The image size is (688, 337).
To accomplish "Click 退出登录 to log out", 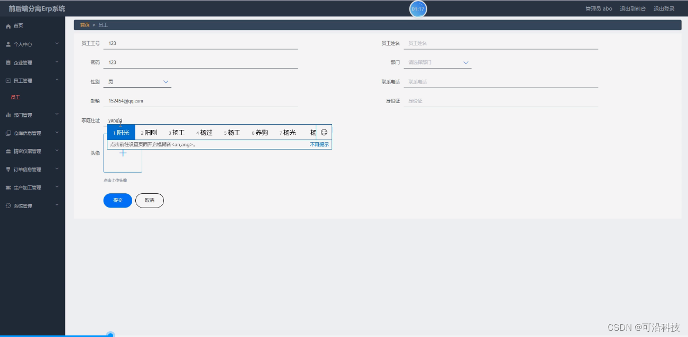I will [x=664, y=9].
